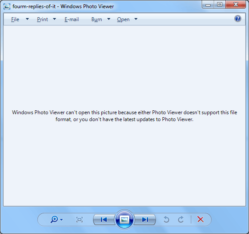Click the Photo Viewer title bar icon

click(7, 6)
